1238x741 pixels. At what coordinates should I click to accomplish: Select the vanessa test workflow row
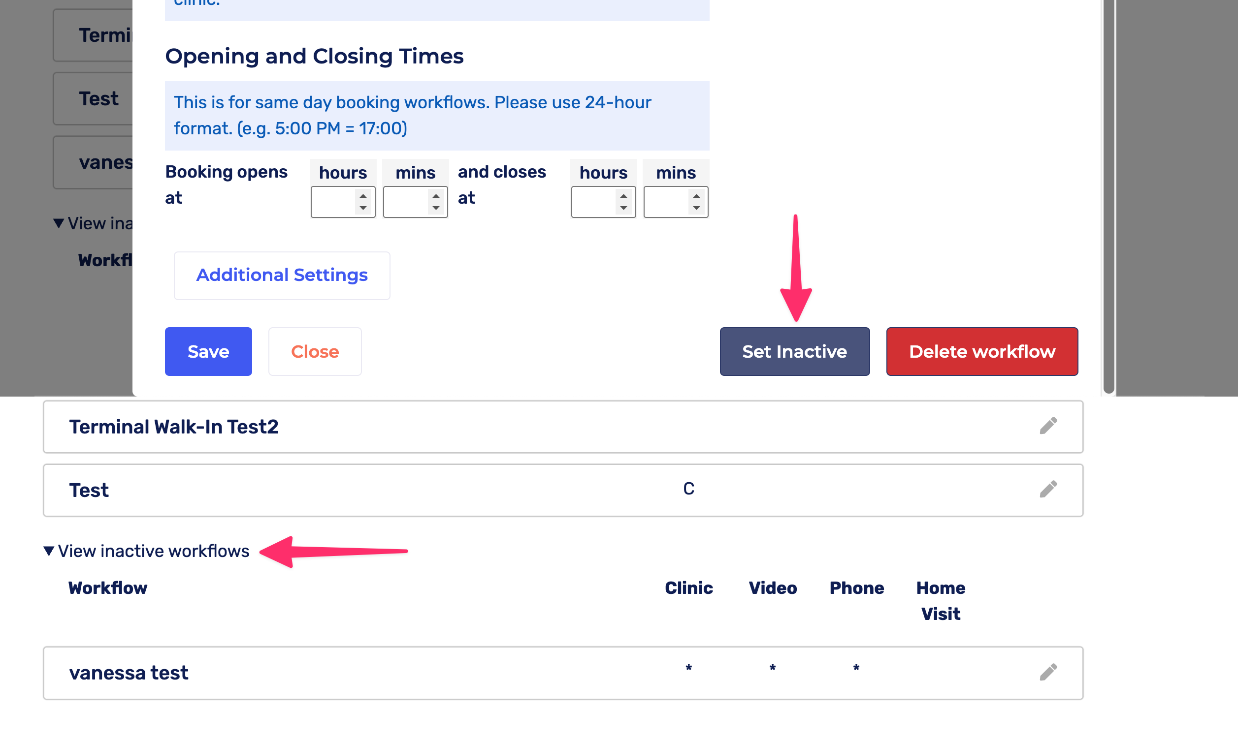tap(350, 673)
